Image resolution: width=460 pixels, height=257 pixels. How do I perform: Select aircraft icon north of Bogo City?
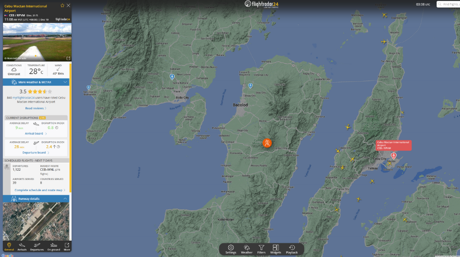384,42
